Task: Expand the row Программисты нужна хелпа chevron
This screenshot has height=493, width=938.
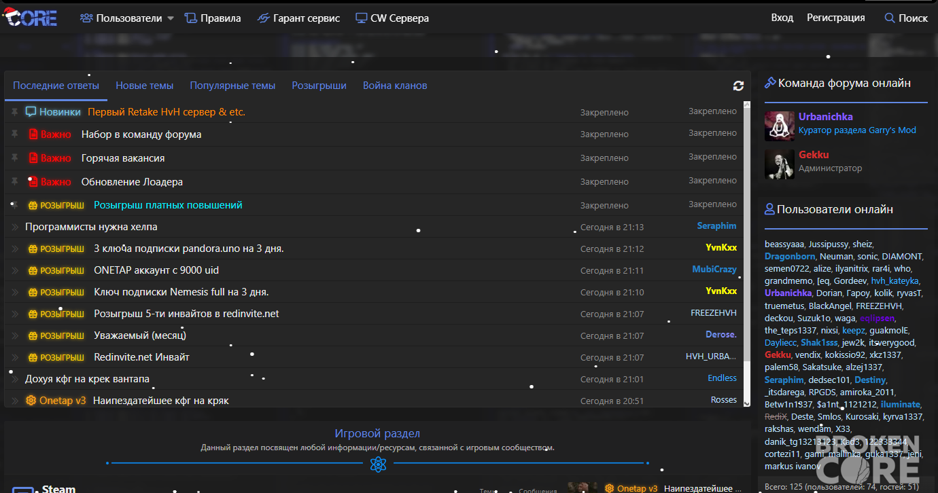Action: (x=15, y=227)
